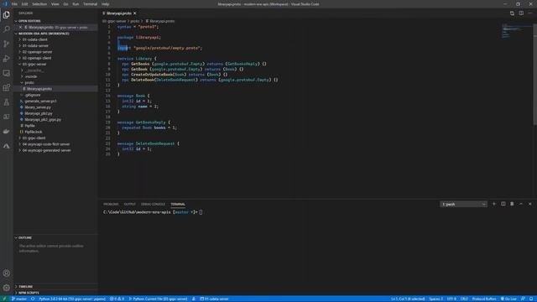The image size is (537, 302).
Task: Create a new terminal with plus icon
Action: click(x=494, y=204)
